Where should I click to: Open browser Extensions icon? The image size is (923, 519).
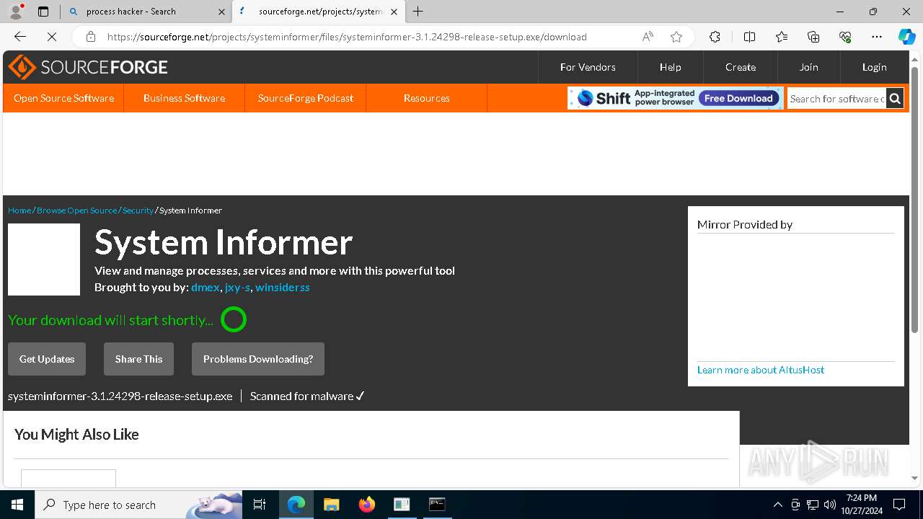click(x=715, y=37)
